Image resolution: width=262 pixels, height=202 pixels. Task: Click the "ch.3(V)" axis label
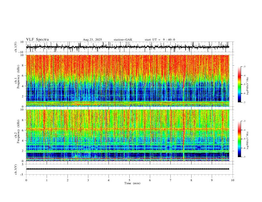coord(16,169)
